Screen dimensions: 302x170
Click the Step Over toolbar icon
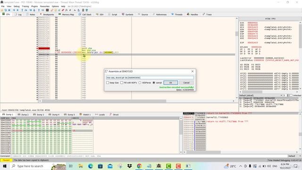pyautogui.click(x=25, y=10)
